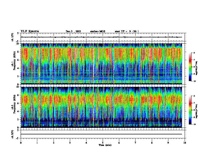208x160 pixels.
Task: Click time axis tick label "1"
Action: point(37,143)
